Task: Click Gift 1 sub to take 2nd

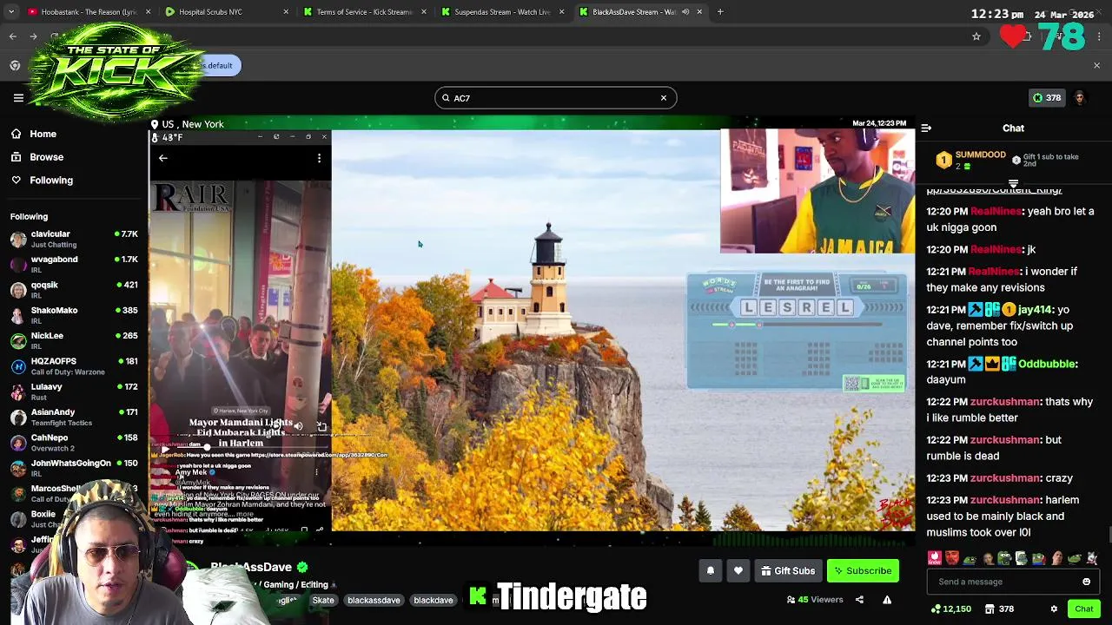Action: [1046, 160]
